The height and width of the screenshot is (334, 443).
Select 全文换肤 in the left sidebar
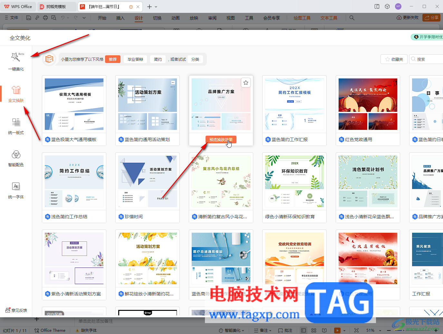16,94
